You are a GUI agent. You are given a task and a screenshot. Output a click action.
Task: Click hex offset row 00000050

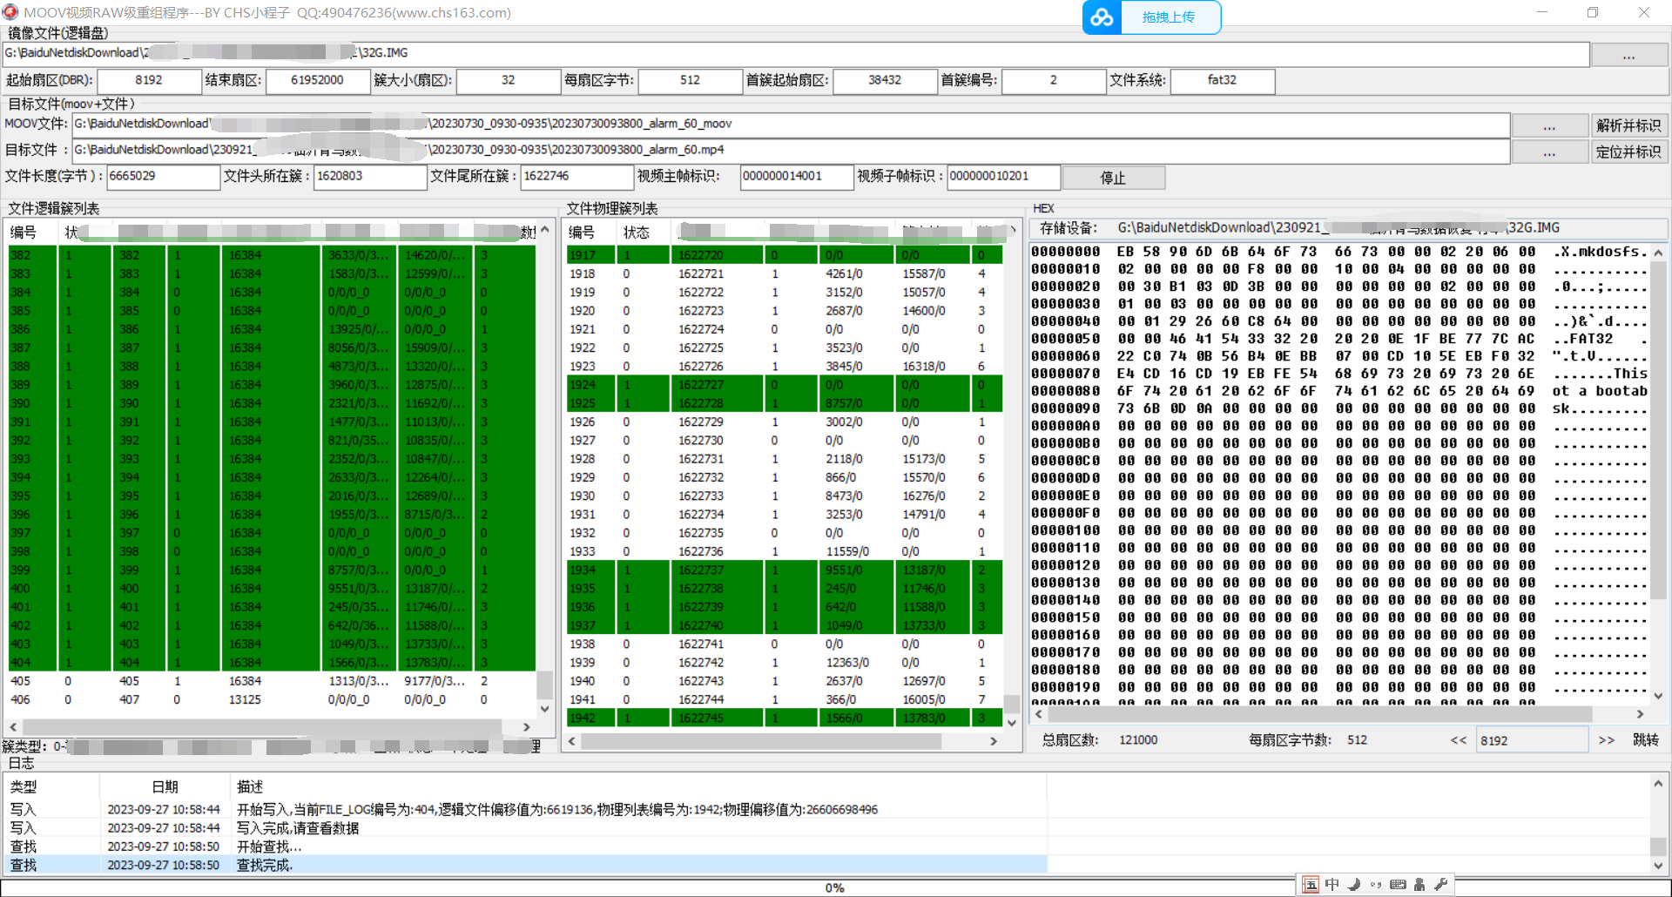point(1338,339)
